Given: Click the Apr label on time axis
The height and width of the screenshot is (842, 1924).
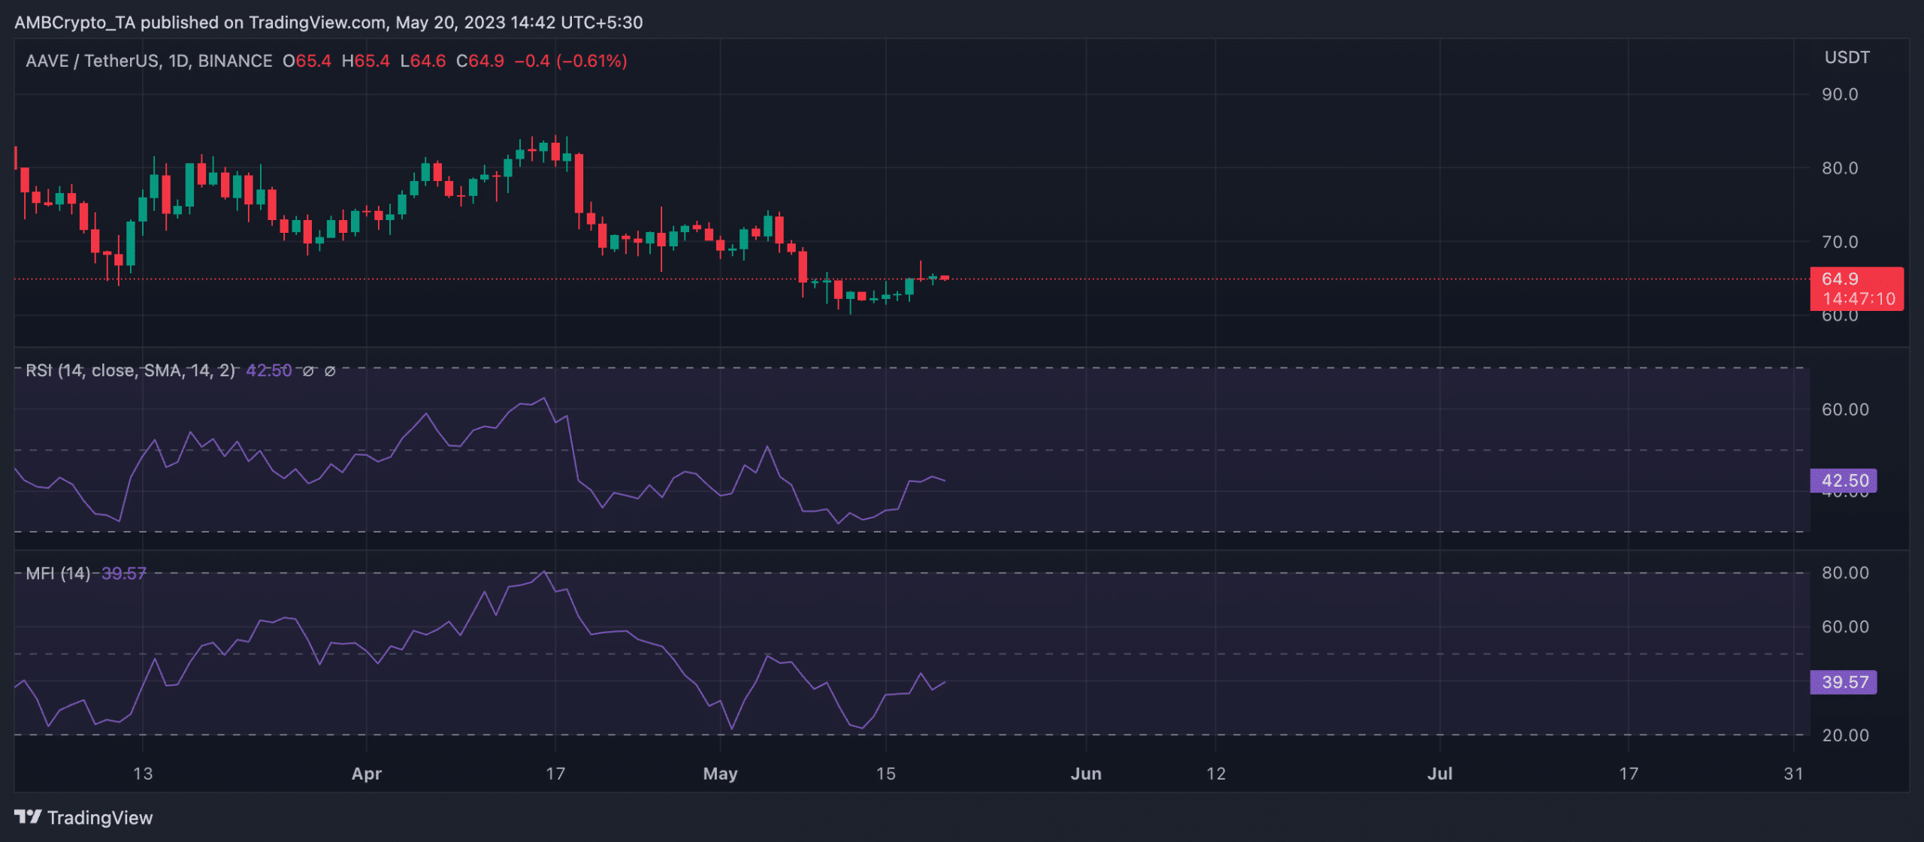Looking at the screenshot, I should point(367,774).
